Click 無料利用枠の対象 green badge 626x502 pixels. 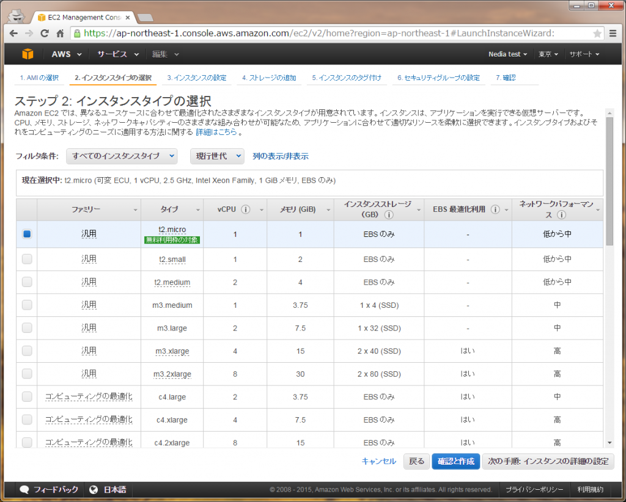pos(172,240)
